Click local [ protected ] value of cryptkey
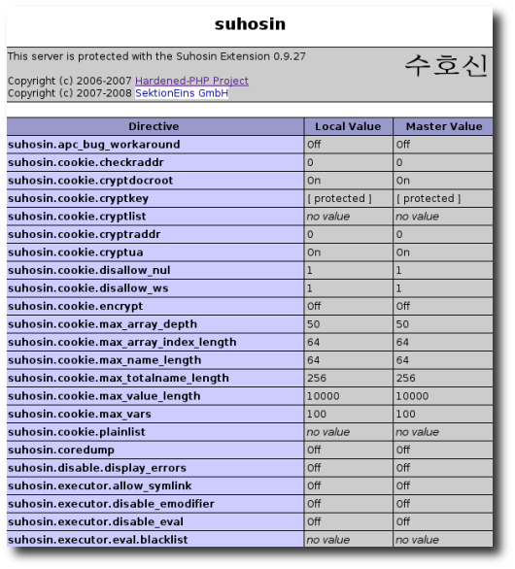Viewport: 515px width, 569px height. coord(339,198)
